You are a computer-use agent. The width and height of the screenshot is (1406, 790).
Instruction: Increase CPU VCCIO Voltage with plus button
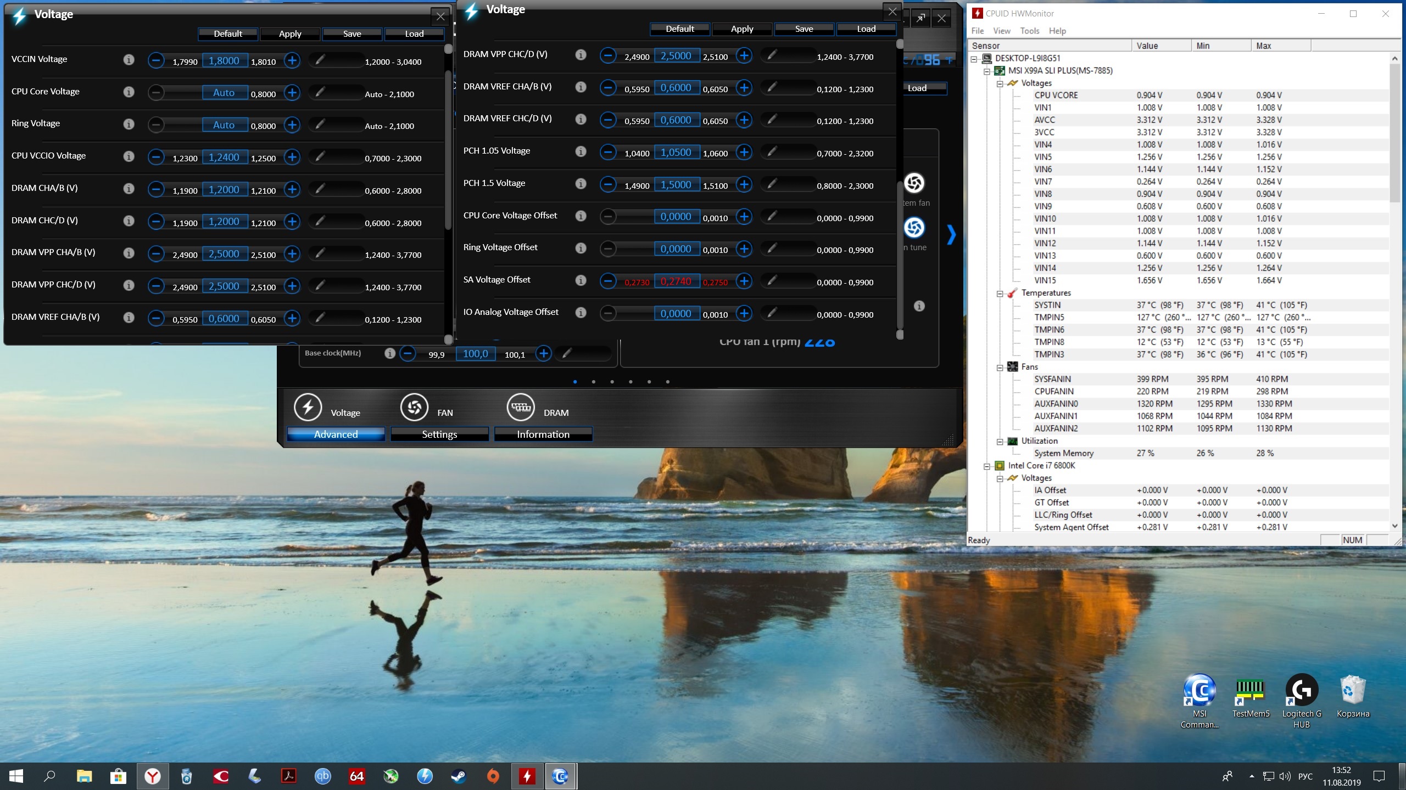click(292, 157)
